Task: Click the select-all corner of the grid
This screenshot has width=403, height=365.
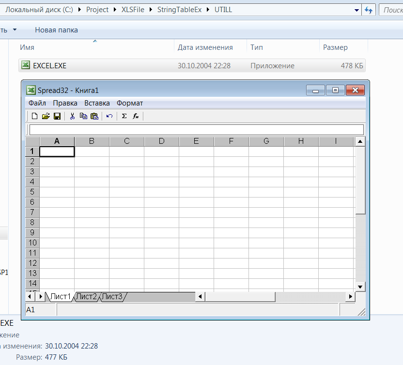Action: click(x=32, y=141)
